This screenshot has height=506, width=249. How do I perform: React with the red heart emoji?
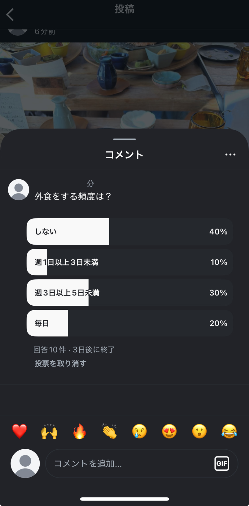click(x=20, y=431)
